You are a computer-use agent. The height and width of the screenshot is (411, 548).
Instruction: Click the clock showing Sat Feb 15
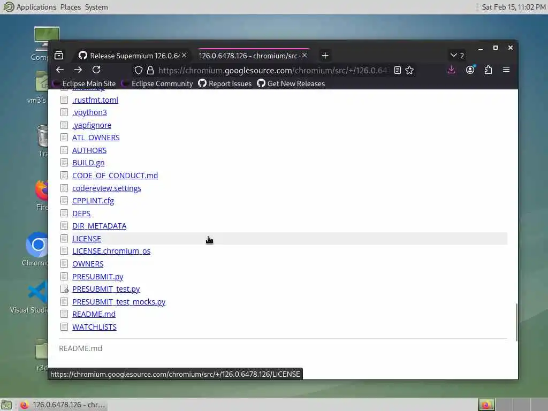click(513, 7)
